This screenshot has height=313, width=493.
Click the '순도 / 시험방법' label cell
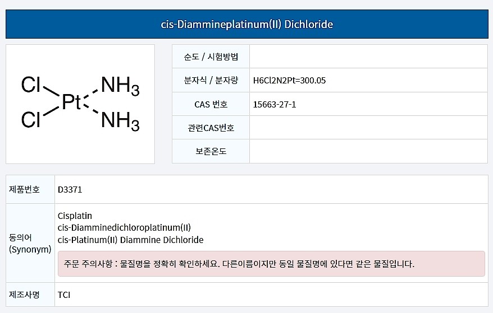211,57
